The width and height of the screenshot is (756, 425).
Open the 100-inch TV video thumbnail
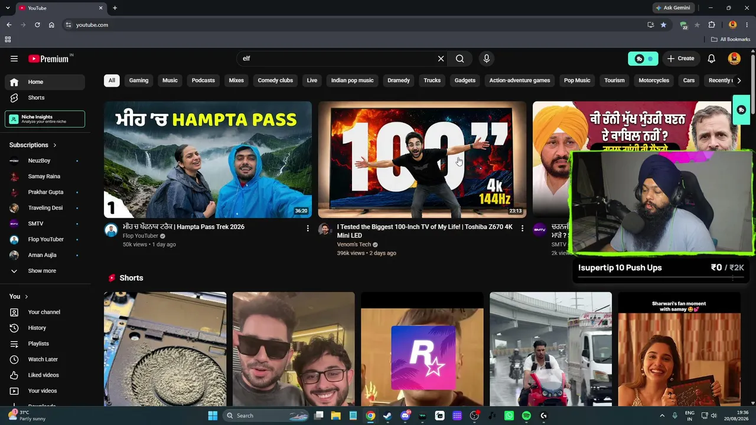(422, 160)
